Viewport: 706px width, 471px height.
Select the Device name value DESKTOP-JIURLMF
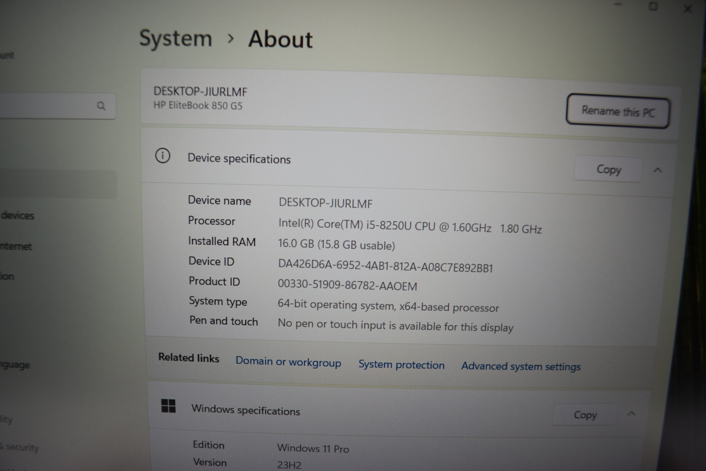coord(325,203)
